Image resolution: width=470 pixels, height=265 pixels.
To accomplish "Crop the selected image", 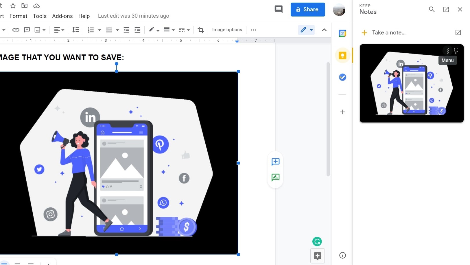I will [201, 30].
